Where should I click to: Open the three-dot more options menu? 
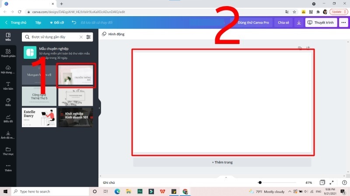coord(343,22)
